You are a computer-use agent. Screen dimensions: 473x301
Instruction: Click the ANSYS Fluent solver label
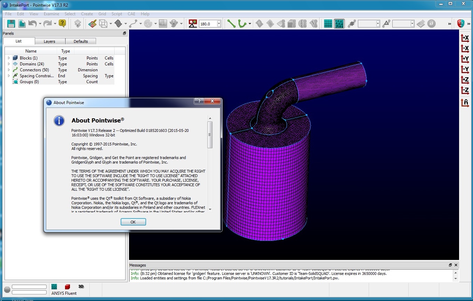(x=64, y=293)
